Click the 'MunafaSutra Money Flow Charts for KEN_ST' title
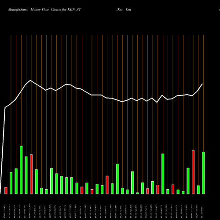The image size is (220, 220). (x=44, y=10)
